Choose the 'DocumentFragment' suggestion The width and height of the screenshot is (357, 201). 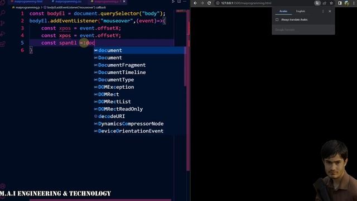pyautogui.click(x=139, y=65)
